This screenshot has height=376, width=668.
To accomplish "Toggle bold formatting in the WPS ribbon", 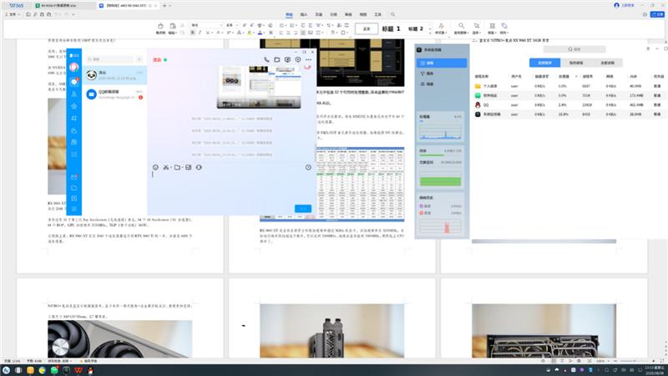I will tap(192, 33).
